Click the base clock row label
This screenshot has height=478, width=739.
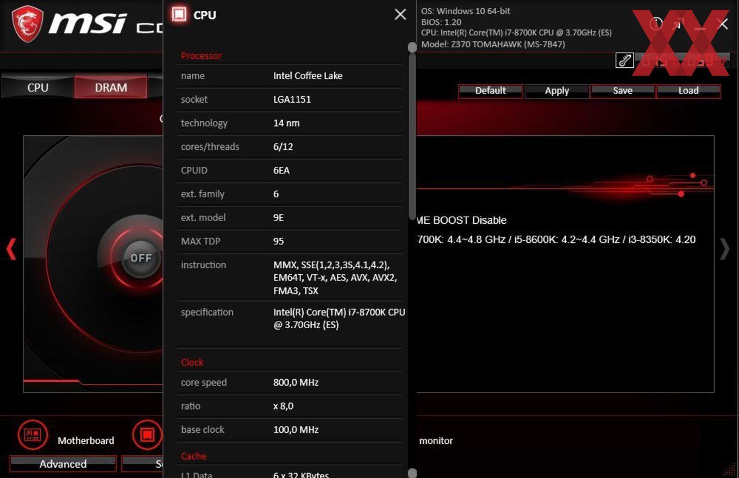[x=203, y=430]
